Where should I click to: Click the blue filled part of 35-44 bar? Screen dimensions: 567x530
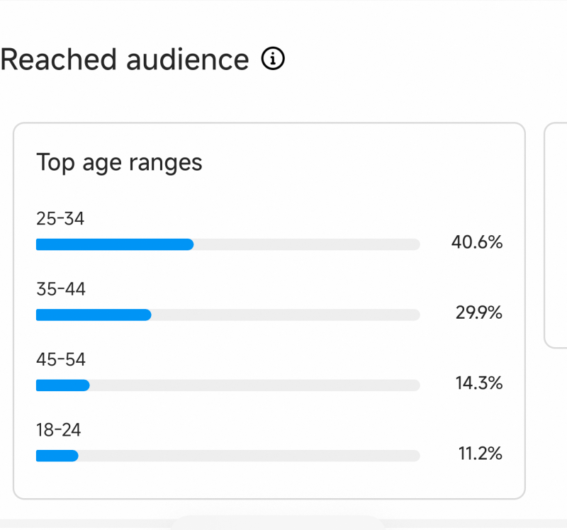coord(93,315)
